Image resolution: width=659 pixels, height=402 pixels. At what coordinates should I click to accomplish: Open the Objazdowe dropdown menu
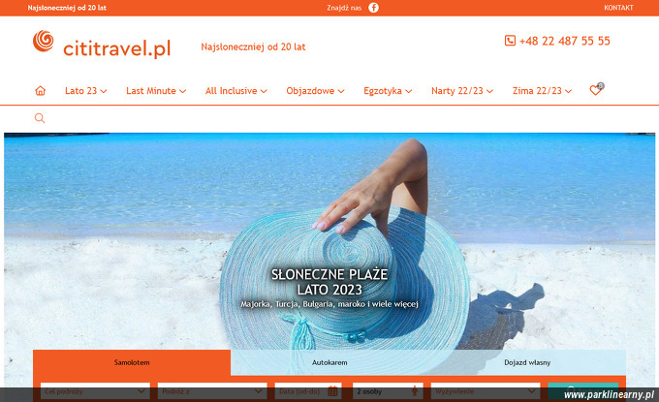(x=315, y=91)
